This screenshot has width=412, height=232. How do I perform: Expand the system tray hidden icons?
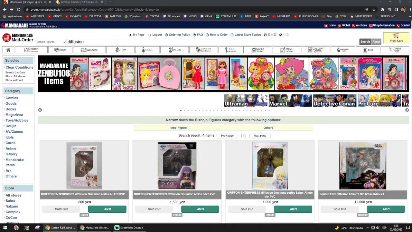pyautogui.click(x=367, y=228)
